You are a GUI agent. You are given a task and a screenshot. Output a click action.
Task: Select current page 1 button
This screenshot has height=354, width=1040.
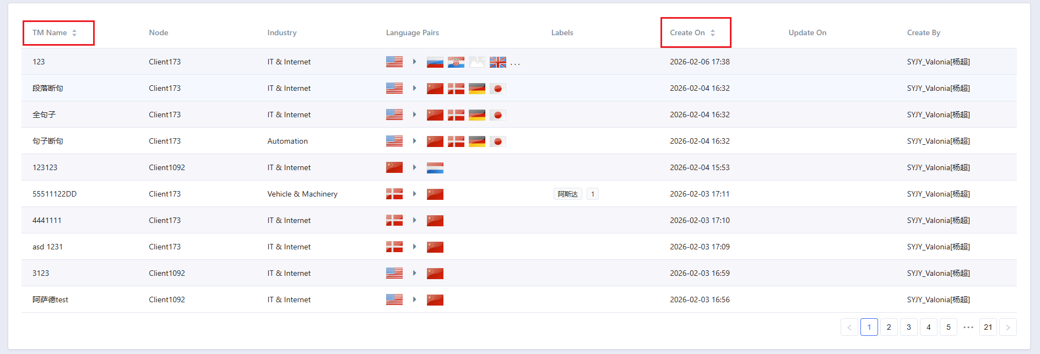(x=869, y=327)
